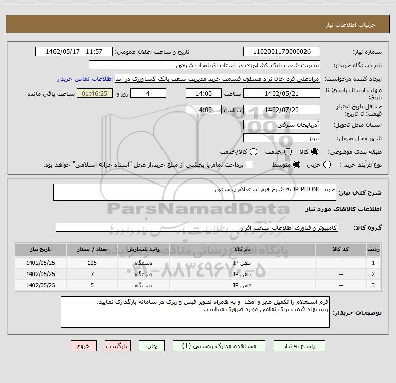Select the 'جزیی' purchase type radio
Viewport: 396px width, 383px height.
coord(327,165)
